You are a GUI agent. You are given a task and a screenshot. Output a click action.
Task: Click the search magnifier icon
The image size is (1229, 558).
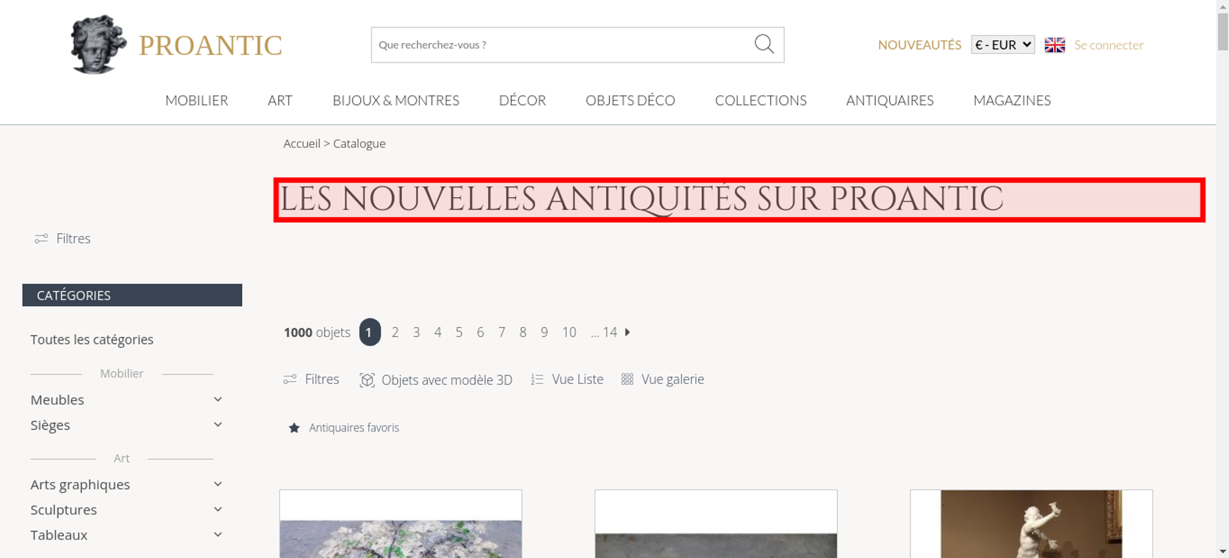(764, 44)
